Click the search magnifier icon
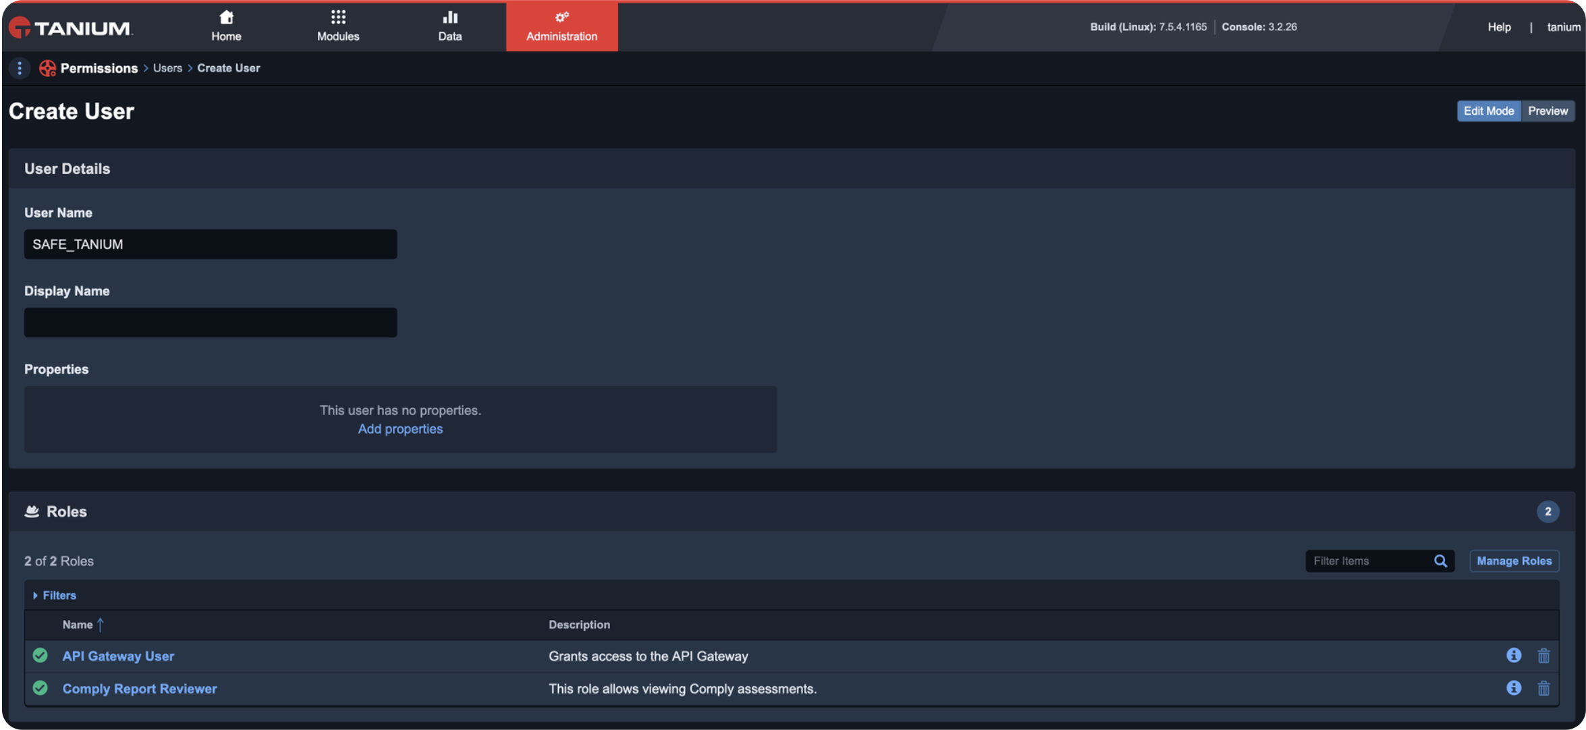The height and width of the screenshot is (730, 1586). [1440, 561]
